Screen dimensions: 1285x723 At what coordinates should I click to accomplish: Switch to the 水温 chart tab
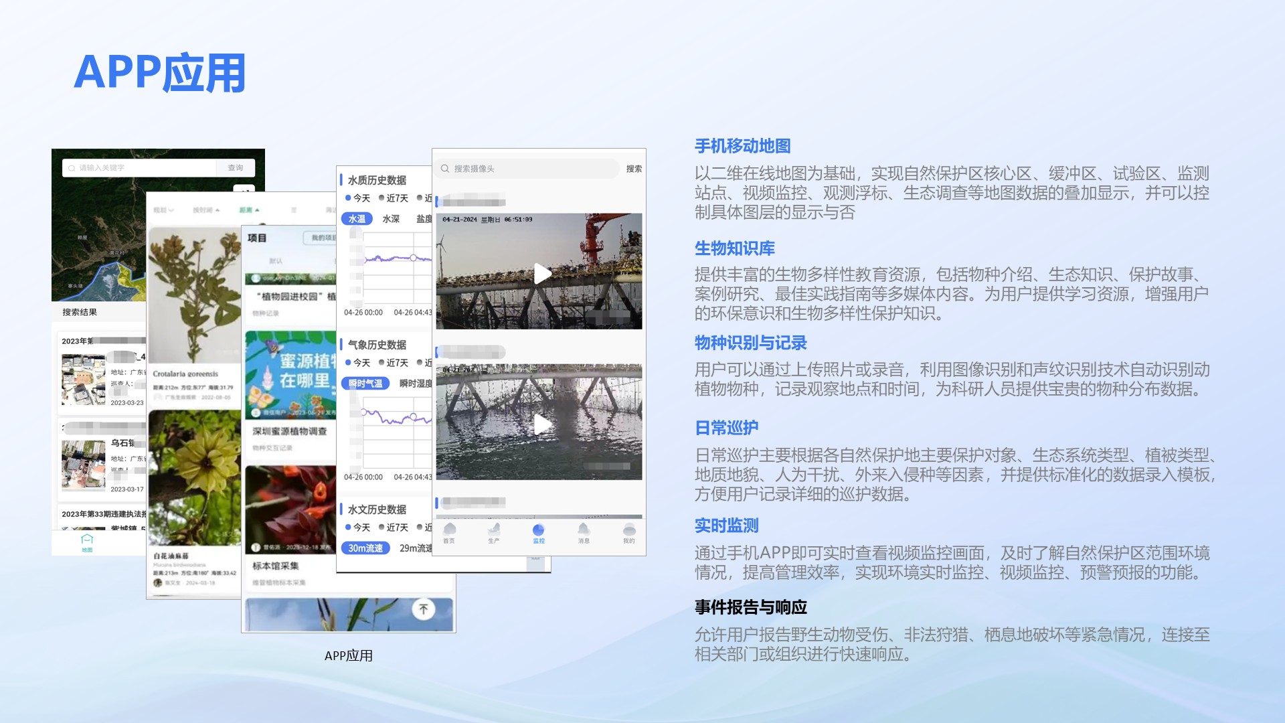357,219
